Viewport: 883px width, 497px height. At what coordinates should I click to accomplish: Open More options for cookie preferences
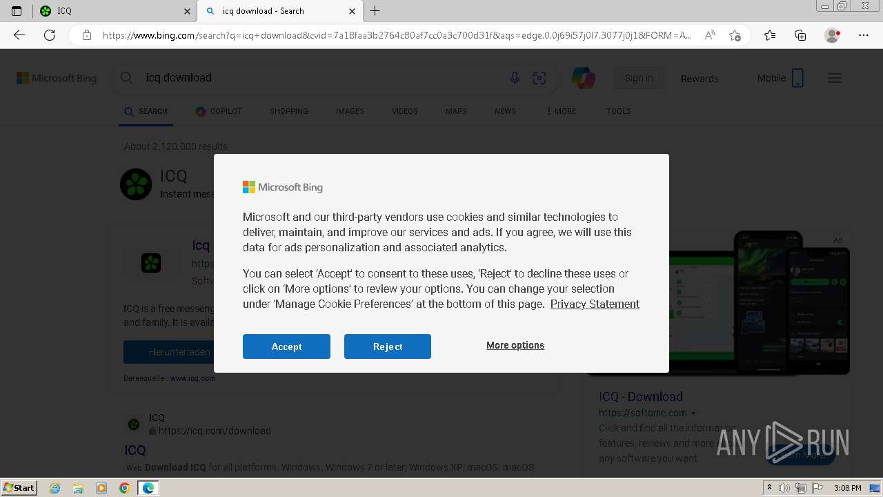[515, 345]
